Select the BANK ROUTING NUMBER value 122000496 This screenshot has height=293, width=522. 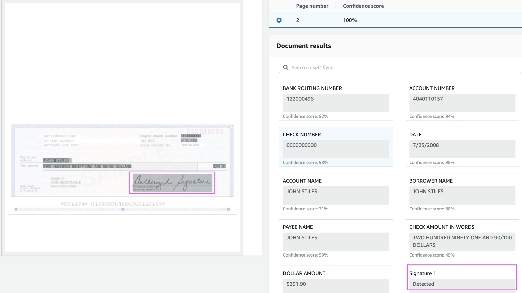(x=336, y=103)
